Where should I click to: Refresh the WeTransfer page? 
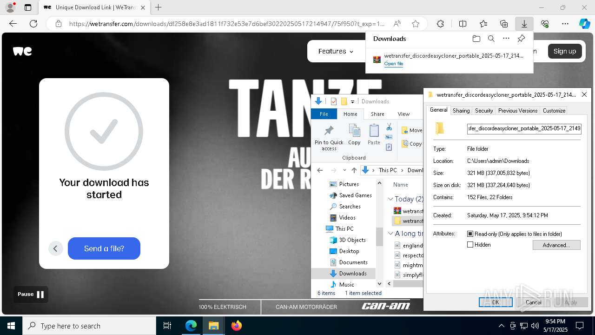(x=33, y=24)
